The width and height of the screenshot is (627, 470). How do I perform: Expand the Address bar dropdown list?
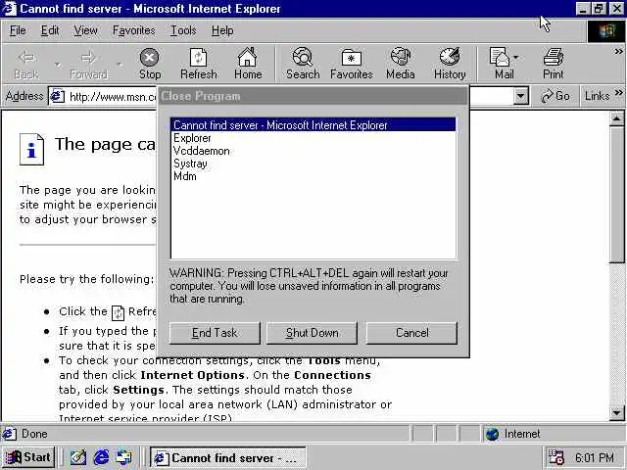click(520, 96)
